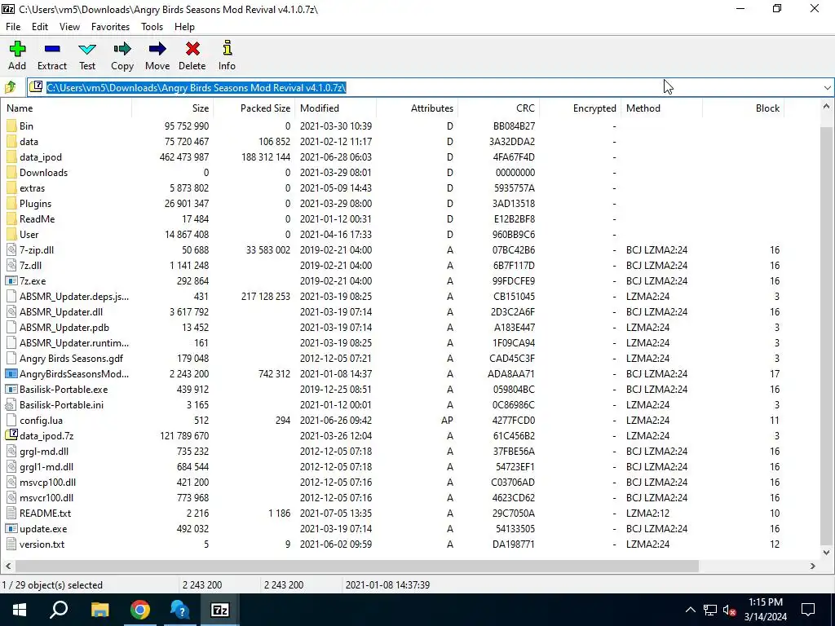Screen dimensions: 835x626
Task: Click the horizontal scrollbar right arrow
Action: coord(813,566)
